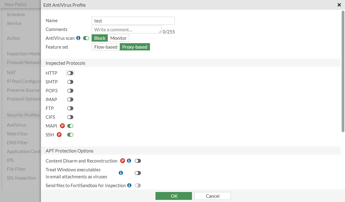
Task: Enable sending files to FortiSandbox for inspection
Action: tap(138, 185)
